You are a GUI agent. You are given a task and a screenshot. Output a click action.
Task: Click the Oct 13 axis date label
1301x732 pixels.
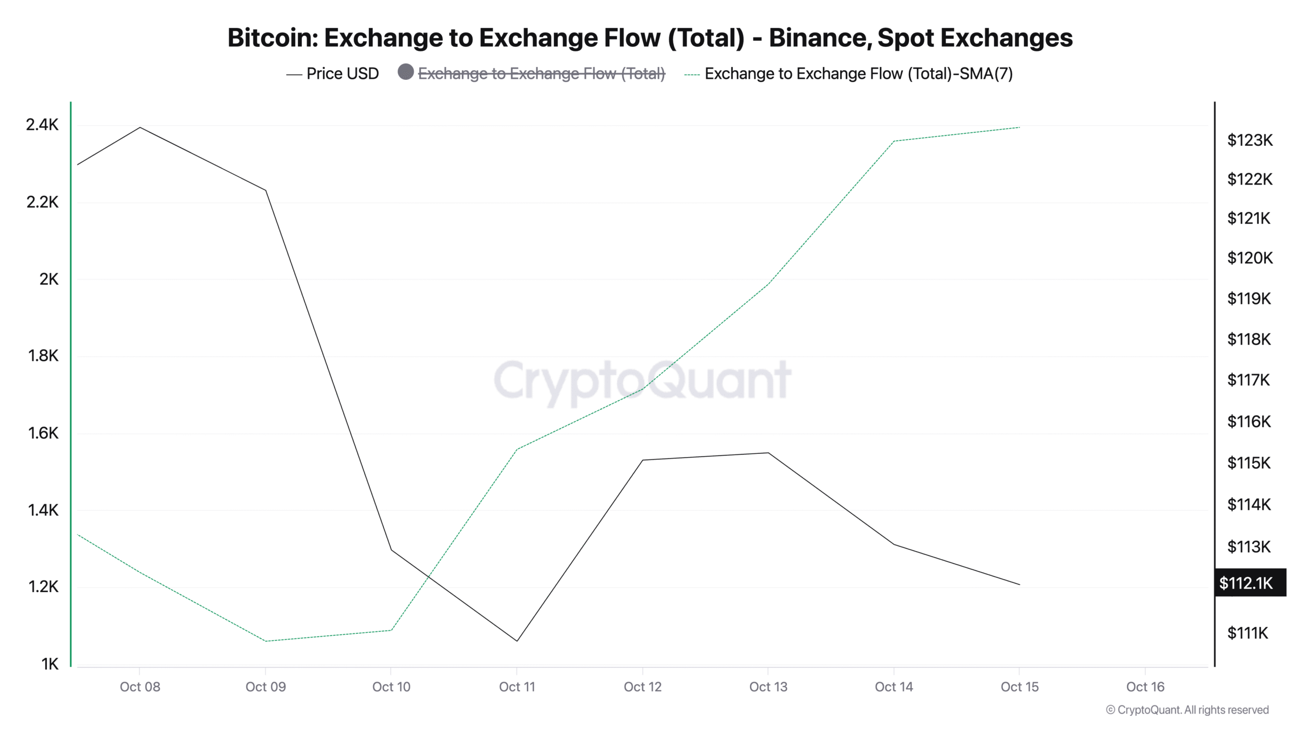[768, 687]
